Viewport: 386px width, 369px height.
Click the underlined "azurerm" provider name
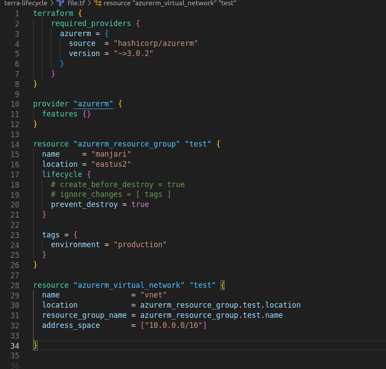(93, 104)
